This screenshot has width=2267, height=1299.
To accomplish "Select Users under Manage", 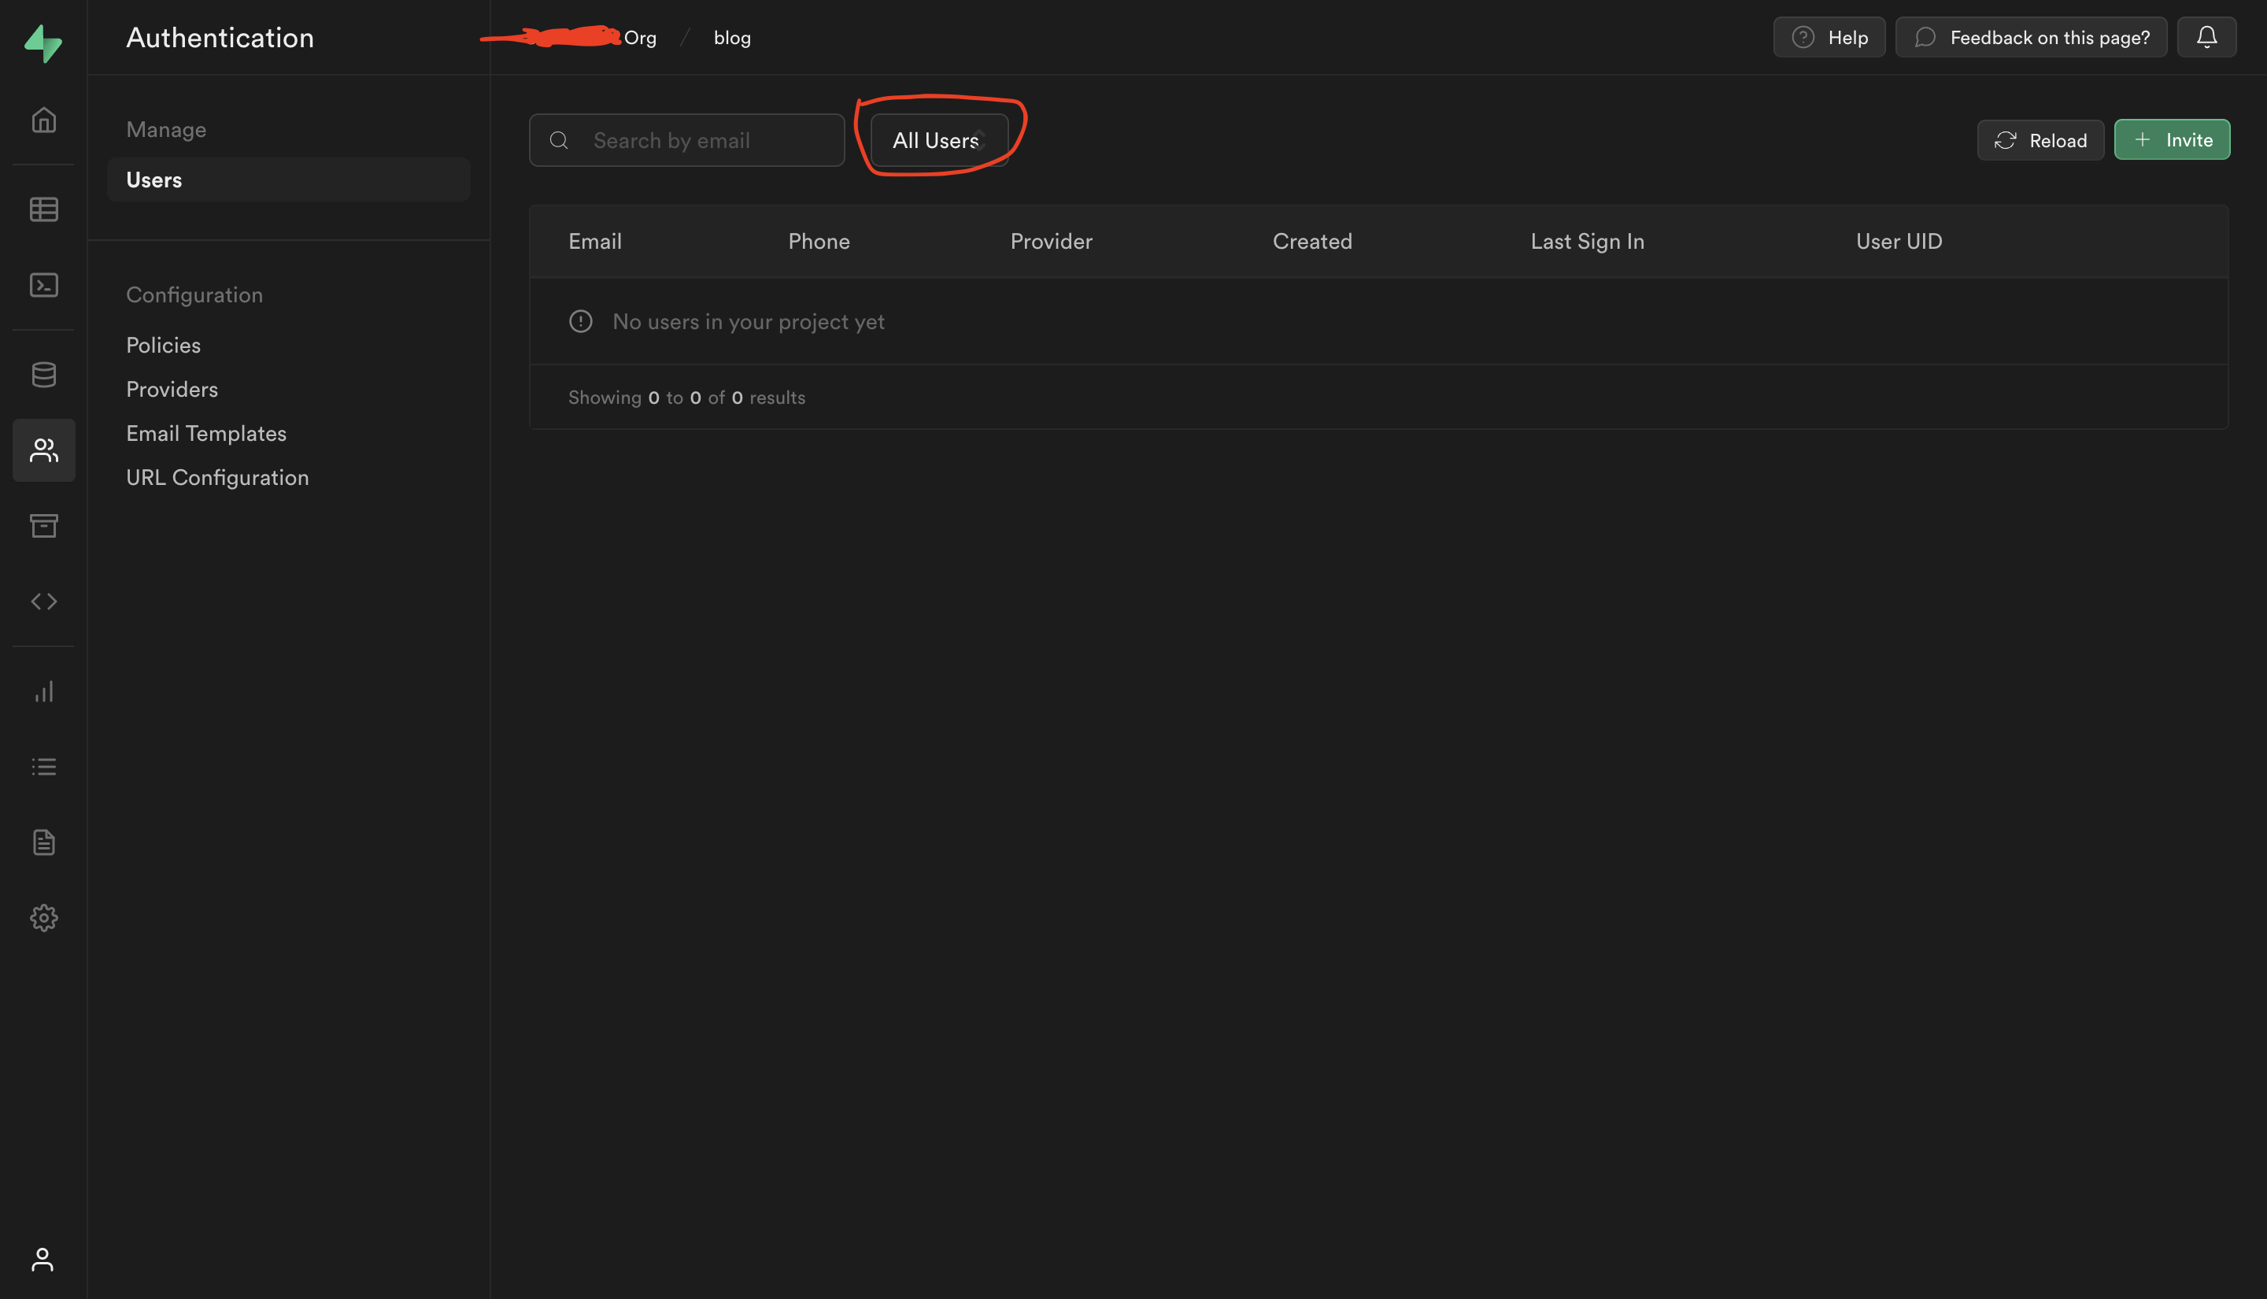I will [153, 179].
